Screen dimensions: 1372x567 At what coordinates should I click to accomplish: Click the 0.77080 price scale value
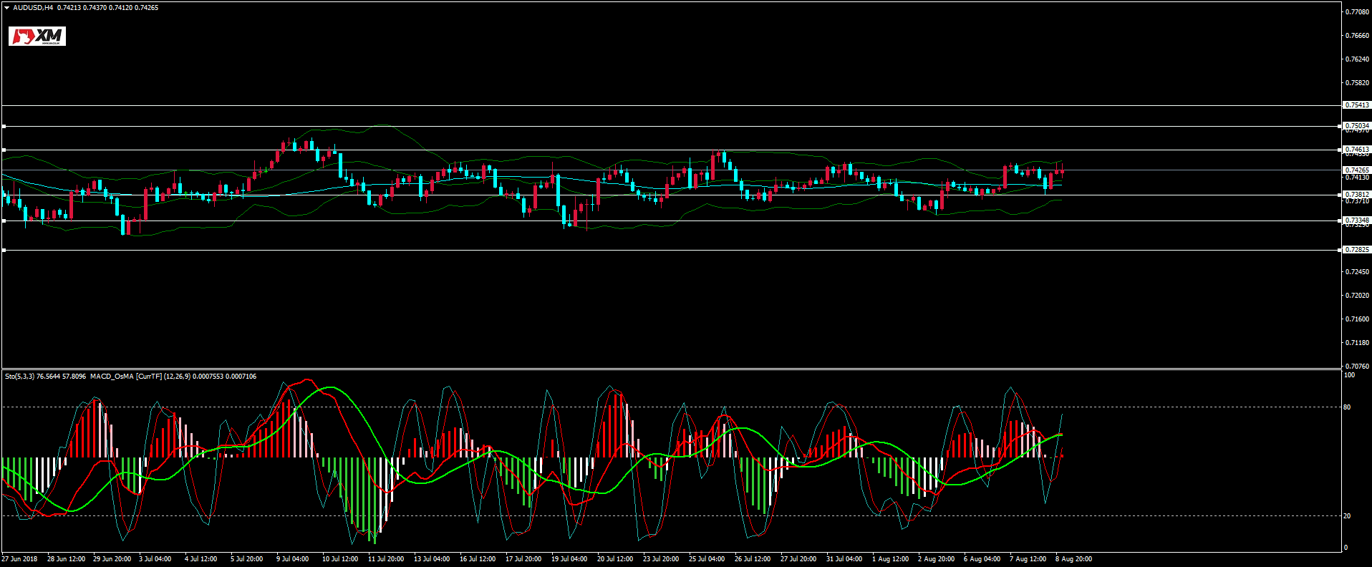[1357, 12]
